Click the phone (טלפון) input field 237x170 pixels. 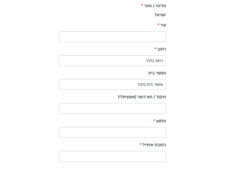(112, 132)
